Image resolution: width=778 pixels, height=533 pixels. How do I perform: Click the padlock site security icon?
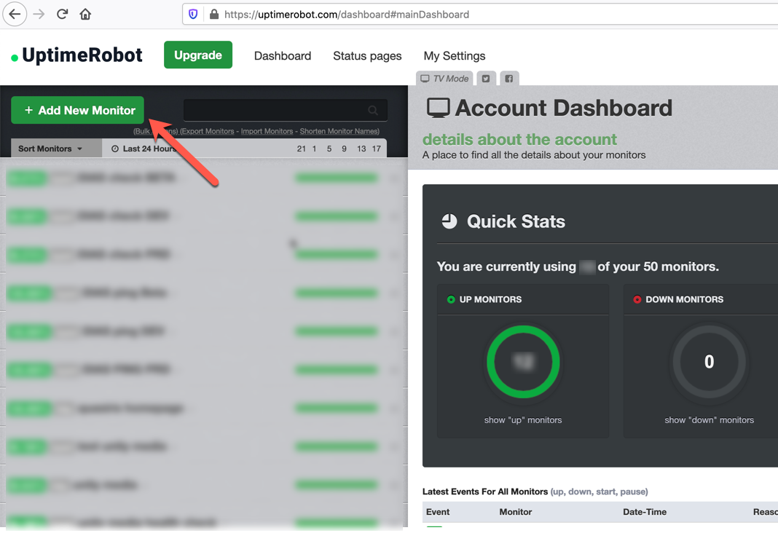tap(214, 15)
